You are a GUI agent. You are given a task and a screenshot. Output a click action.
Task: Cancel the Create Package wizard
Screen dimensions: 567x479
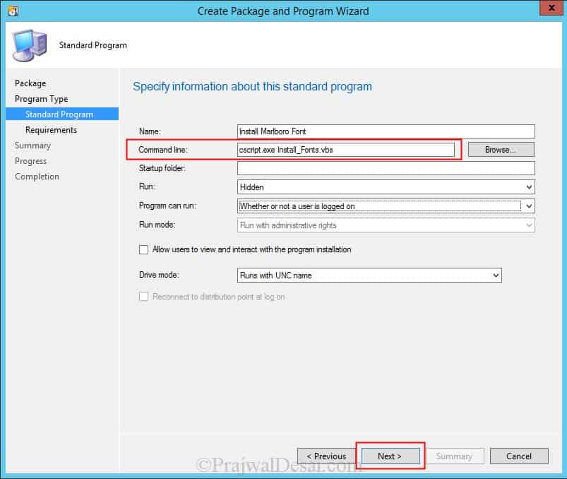coord(519,456)
